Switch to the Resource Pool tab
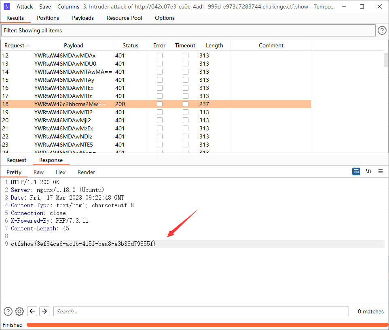This screenshot has width=389, height=330. [124, 18]
